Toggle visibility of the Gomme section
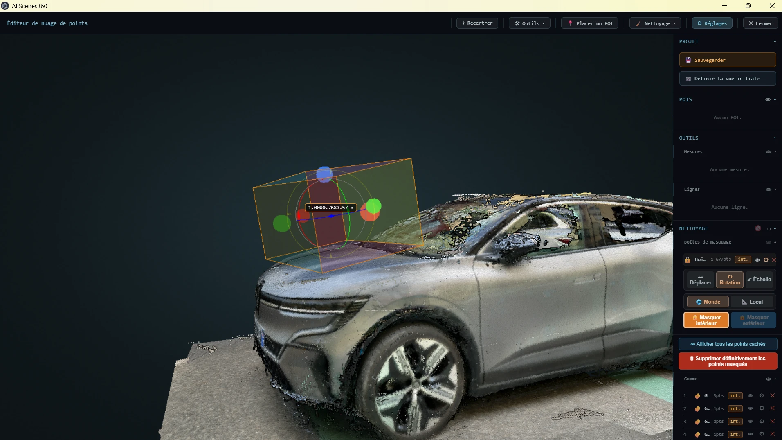 (768, 379)
